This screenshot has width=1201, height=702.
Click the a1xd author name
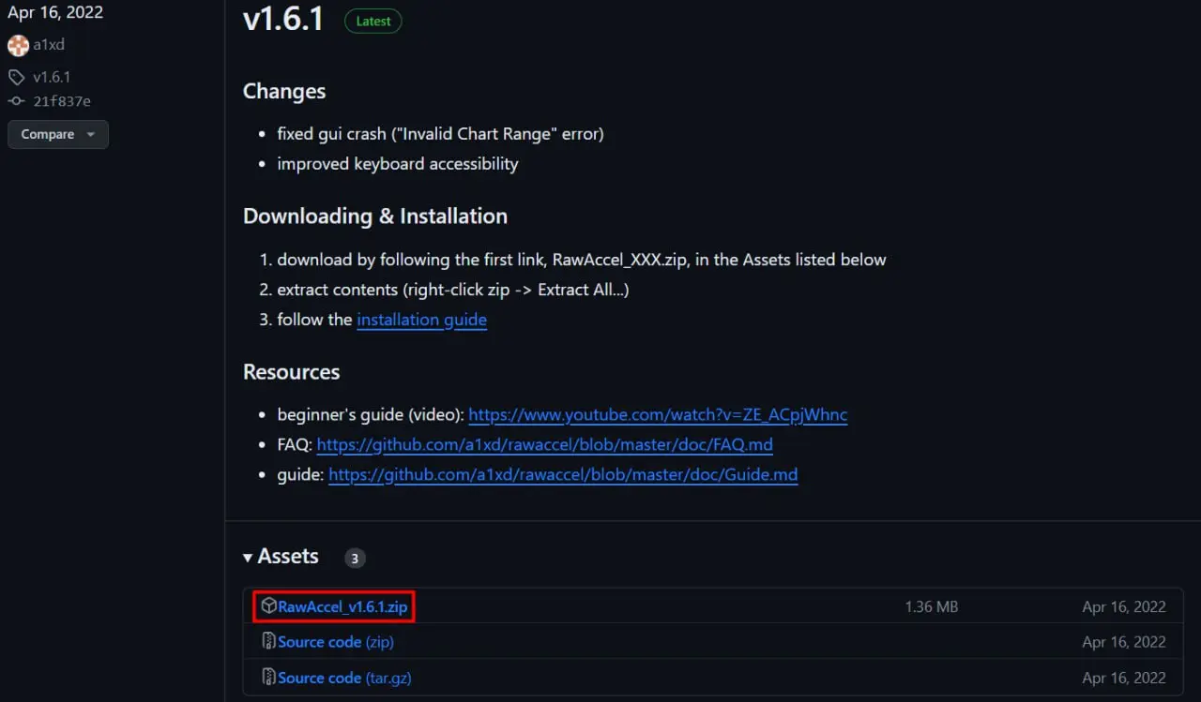point(49,45)
